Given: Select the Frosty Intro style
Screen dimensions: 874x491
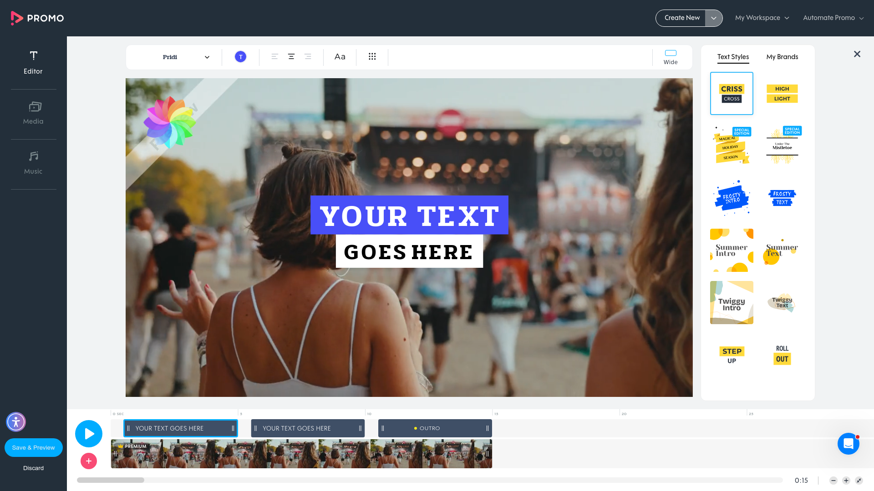Looking at the screenshot, I should tap(732, 198).
